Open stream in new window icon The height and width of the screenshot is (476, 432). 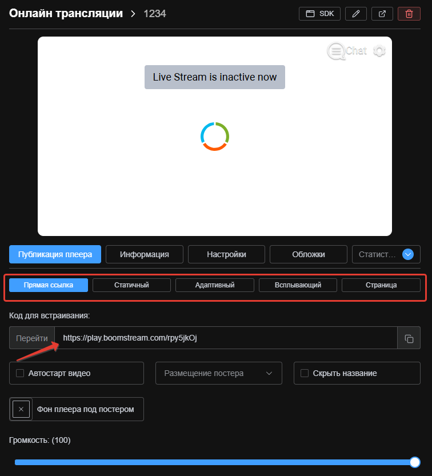pos(382,14)
